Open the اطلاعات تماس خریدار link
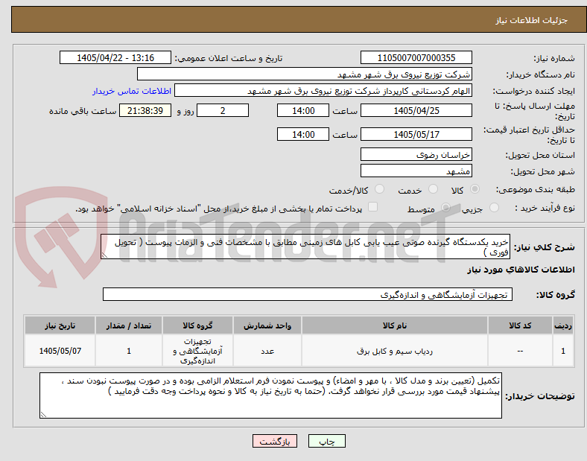This screenshot has height=461, width=587. point(132,91)
